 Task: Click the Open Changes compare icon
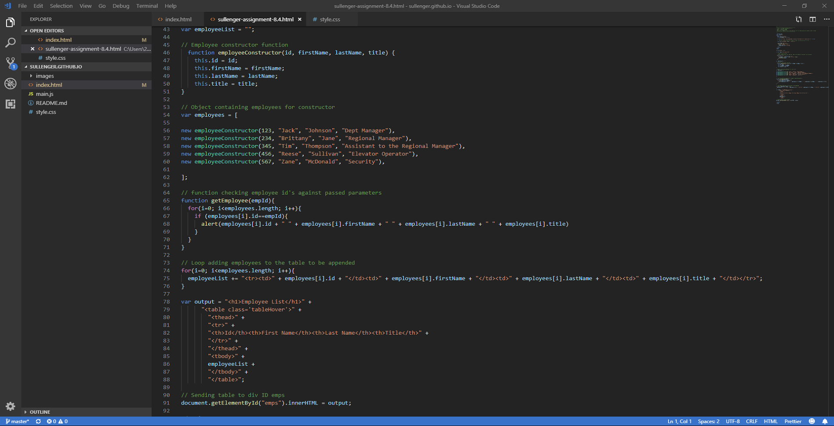click(x=799, y=19)
